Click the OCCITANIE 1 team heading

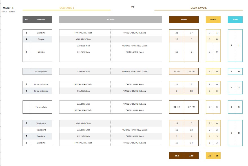pyautogui.click(x=67, y=8)
